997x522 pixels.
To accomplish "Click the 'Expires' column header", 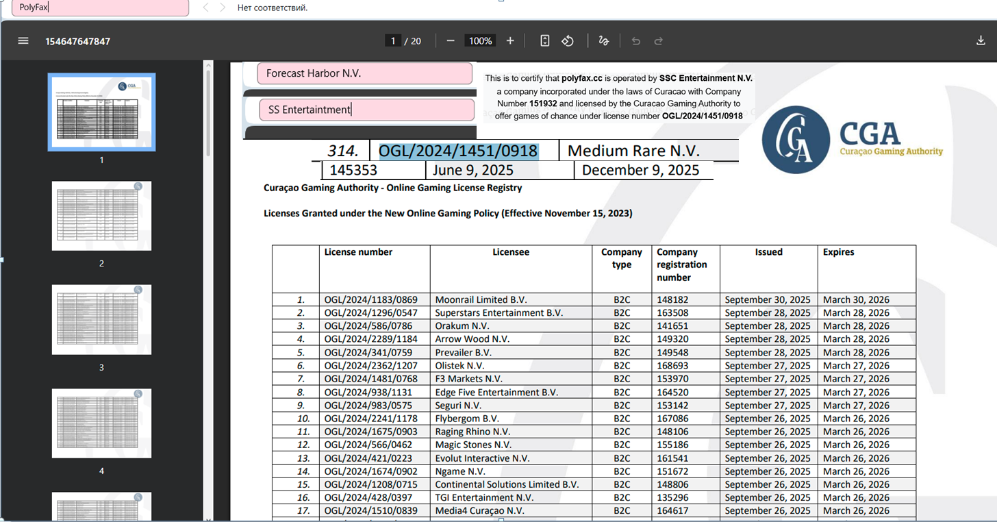I will pyautogui.click(x=839, y=252).
